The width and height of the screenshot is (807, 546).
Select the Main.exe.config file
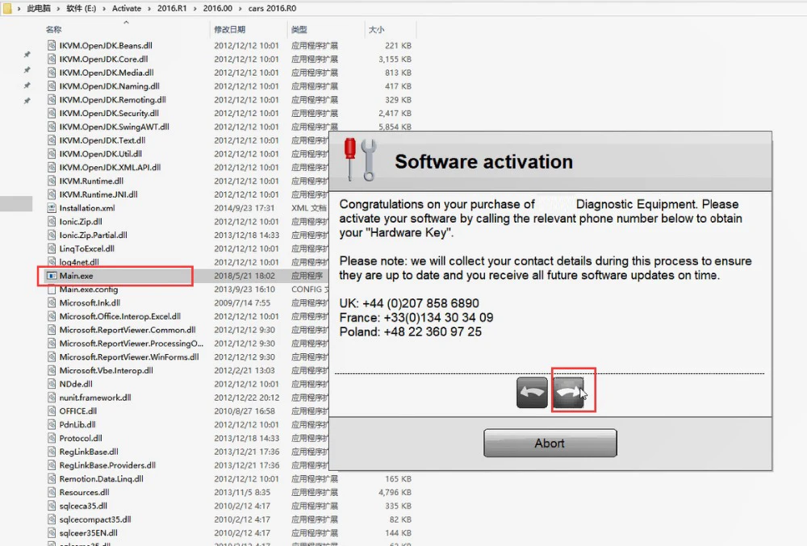point(89,290)
